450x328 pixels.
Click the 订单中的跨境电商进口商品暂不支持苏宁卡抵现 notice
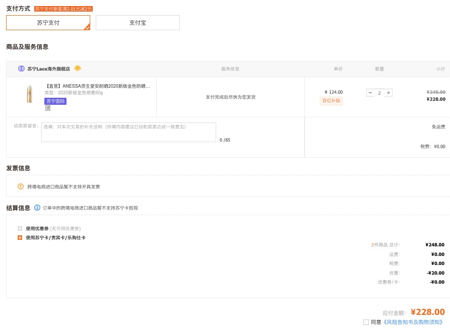pos(90,208)
